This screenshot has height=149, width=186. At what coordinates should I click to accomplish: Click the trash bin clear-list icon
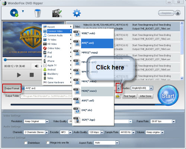pos(38,13)
